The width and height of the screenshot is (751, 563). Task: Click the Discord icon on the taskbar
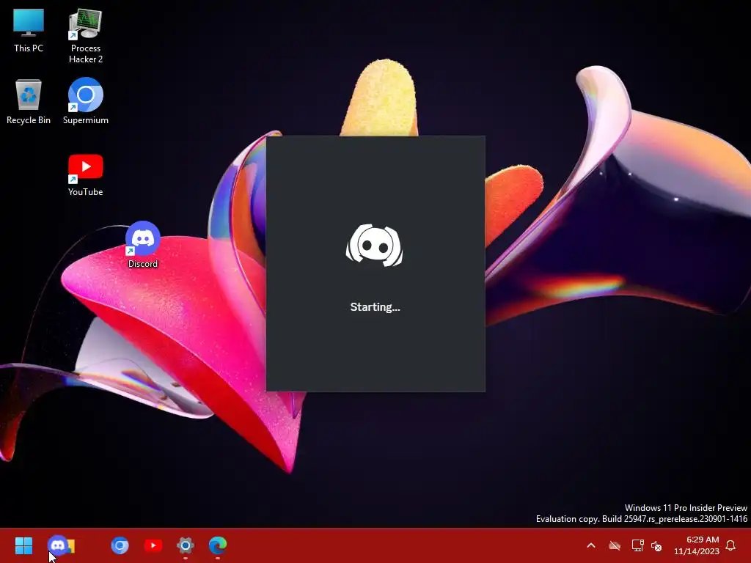pyautogui.click(x=57, y=545)
